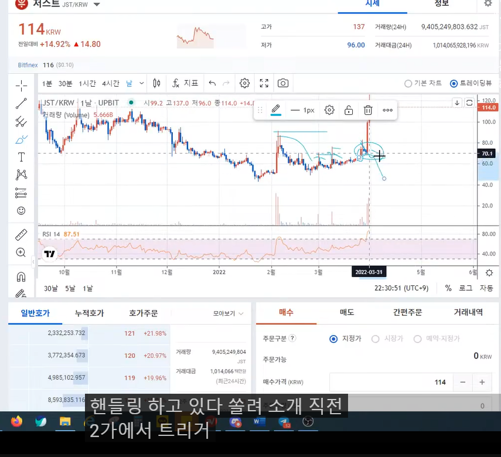The width and height of the screenshot is (501, 457).
Task: Open the candlestick chart type button
Action: pyautogui.click(x=156, y=83)
